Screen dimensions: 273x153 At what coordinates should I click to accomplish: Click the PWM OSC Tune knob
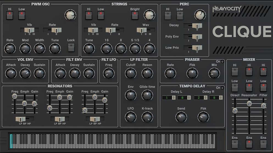(55, 49)
